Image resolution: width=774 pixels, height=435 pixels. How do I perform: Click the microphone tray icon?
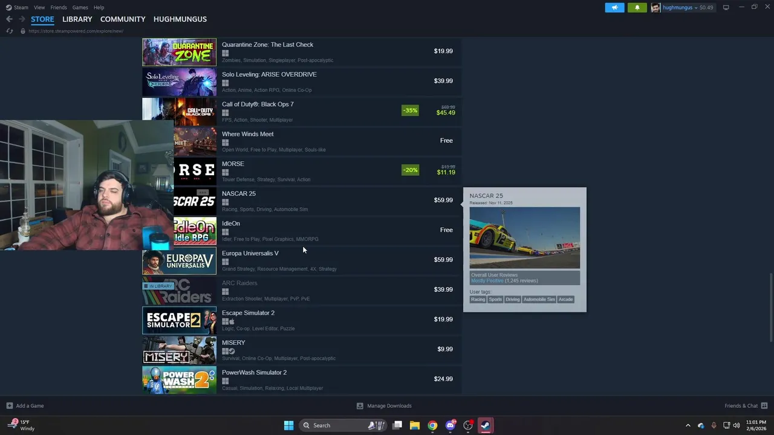click(x=714, y=425)
